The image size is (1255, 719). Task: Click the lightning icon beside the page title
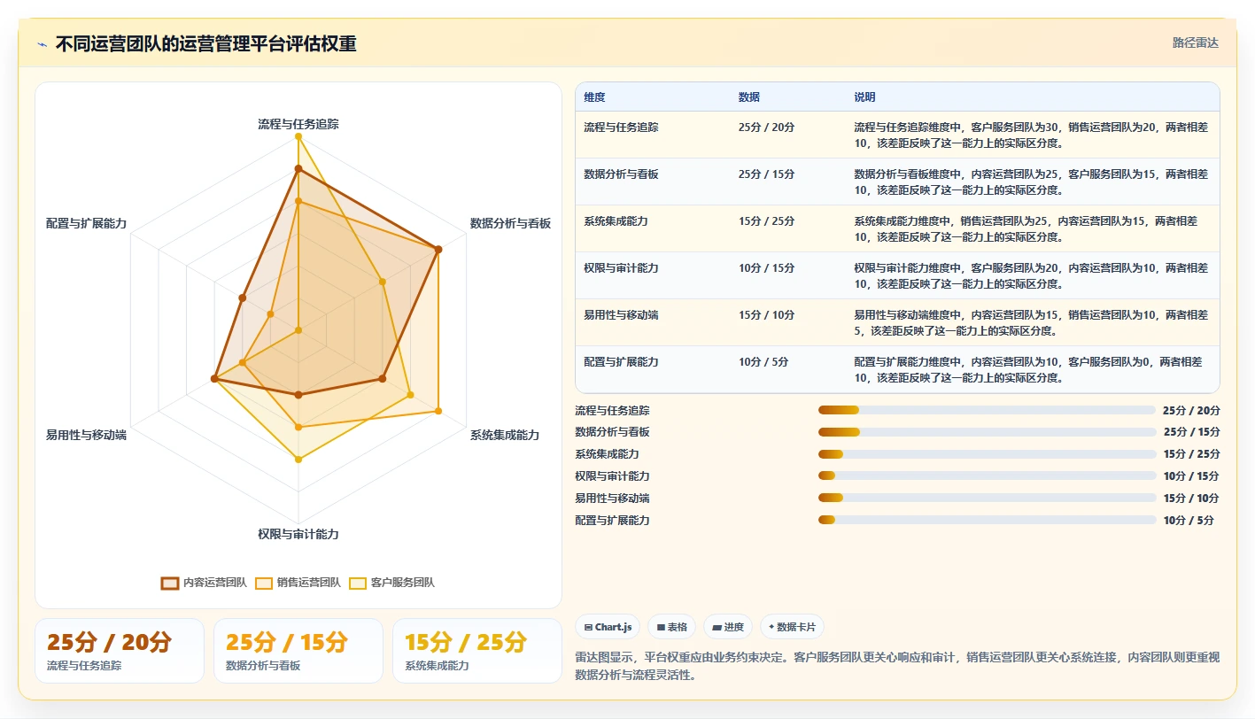[x=43, y=44]
